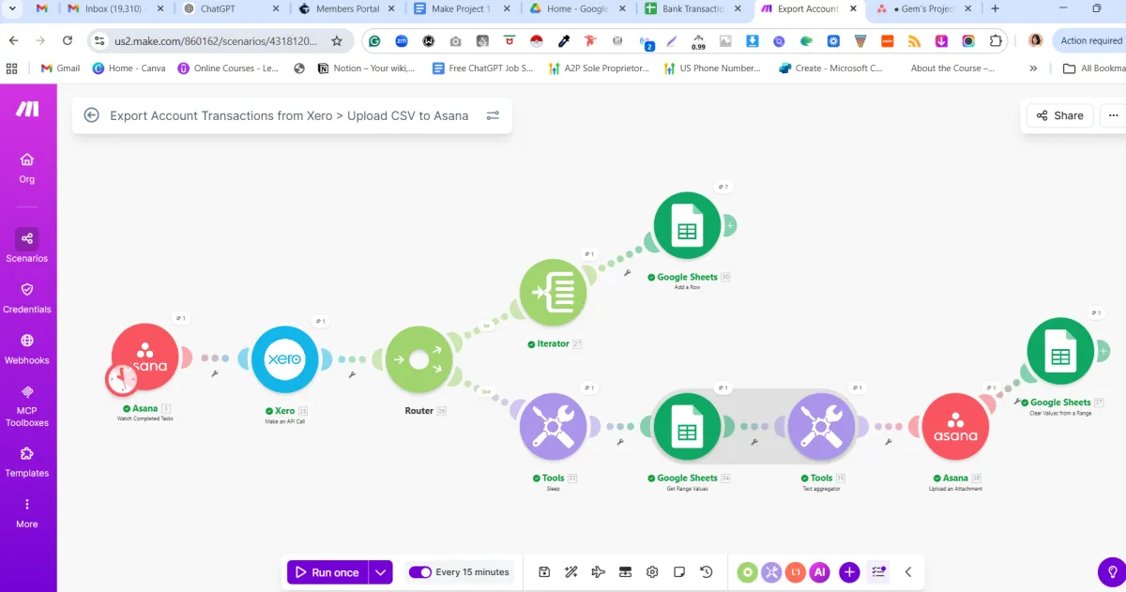
Task: Click the Make logo at top of sidebar
Action: pyautogui.click(x=27, y=109)
